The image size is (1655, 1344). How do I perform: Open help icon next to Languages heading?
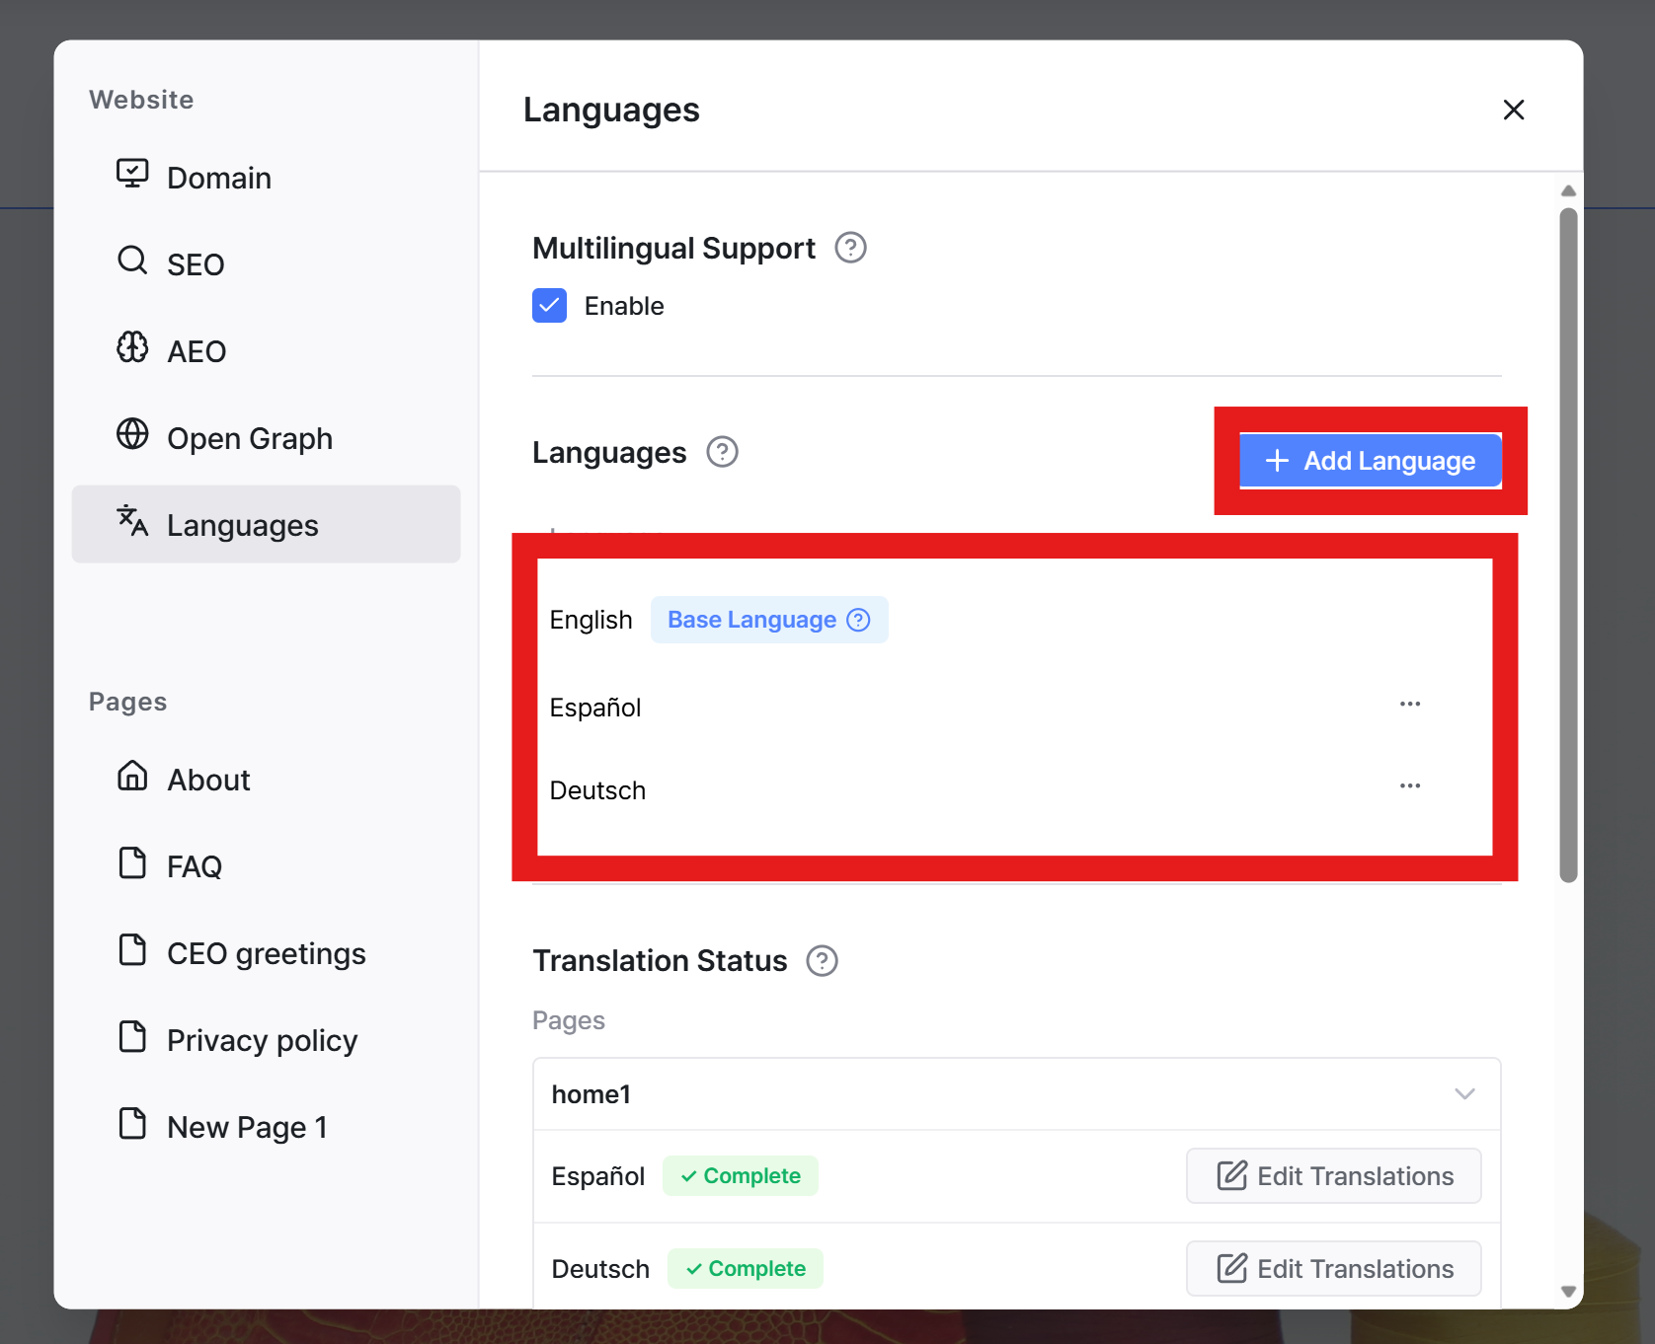pyautogui.click(x=722, y=452)
